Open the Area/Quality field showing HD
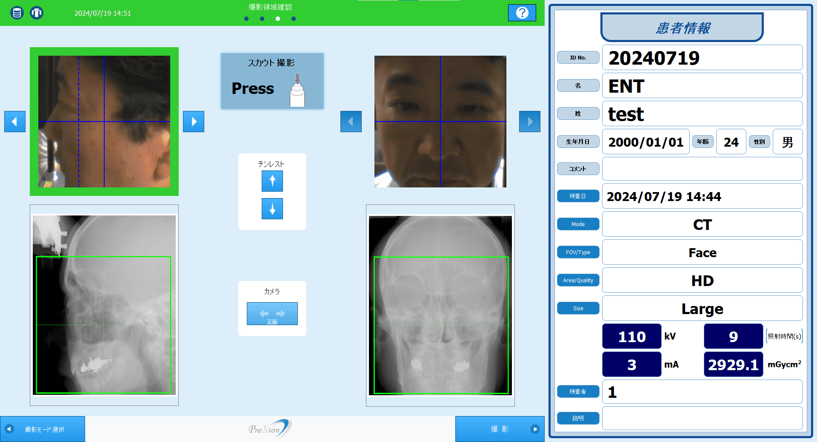The height and width of the screenshot is (442, 817). click(x=702, y=280)
